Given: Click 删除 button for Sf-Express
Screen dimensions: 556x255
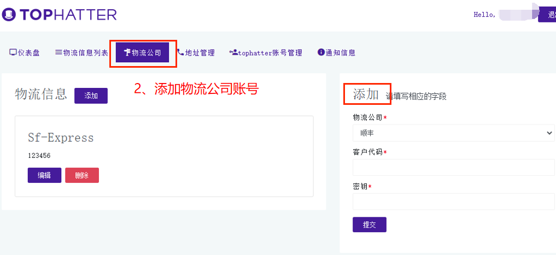Looking at the screenshot, I should pos(82,175).
